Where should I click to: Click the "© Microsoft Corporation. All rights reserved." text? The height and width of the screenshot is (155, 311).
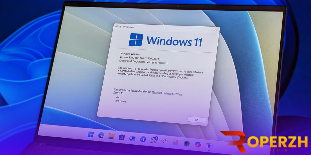(x=143, y=62)
